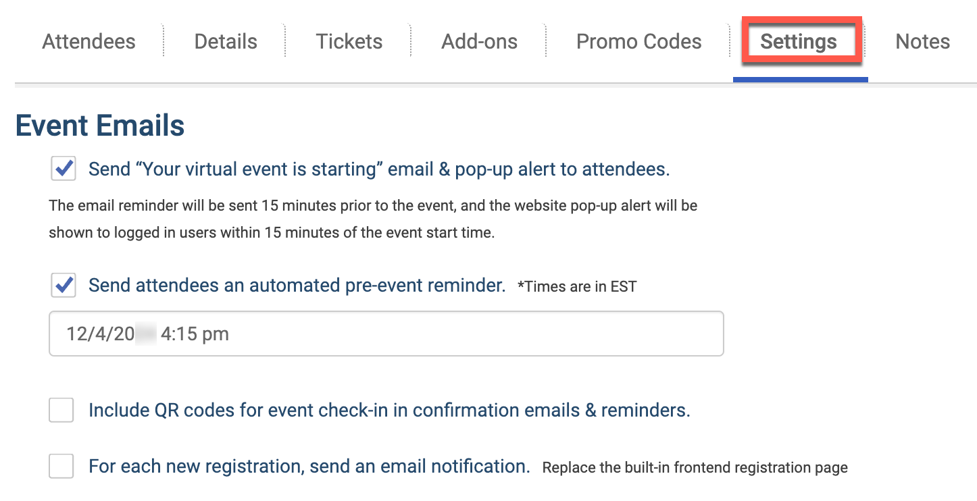Screen dimensions: 977x501
Task: Open the Promo Codes tab
Action: (x=639, y=42)
